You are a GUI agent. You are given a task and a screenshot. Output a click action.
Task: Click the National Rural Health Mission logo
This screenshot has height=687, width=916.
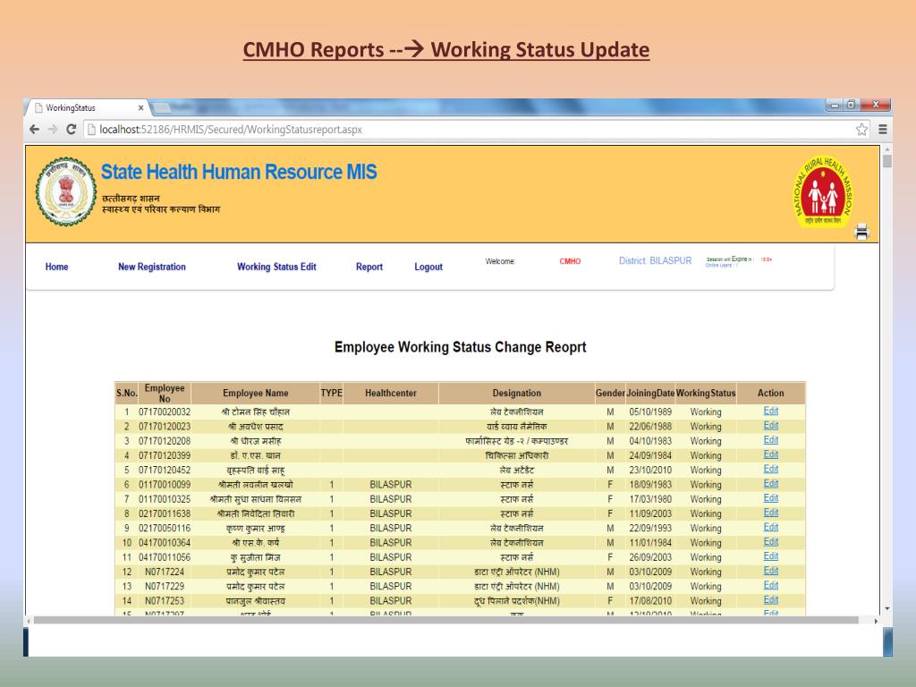(x=823, y=192)
